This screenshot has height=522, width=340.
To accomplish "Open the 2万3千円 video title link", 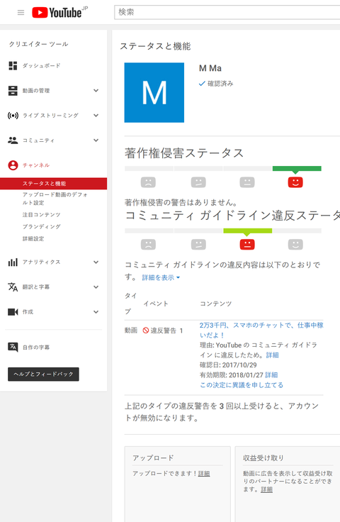I will coord(261,330).
